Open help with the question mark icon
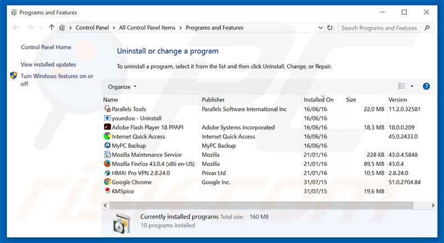Image resolution: width=444 pixels, height=243 pixels. (426, 86)
